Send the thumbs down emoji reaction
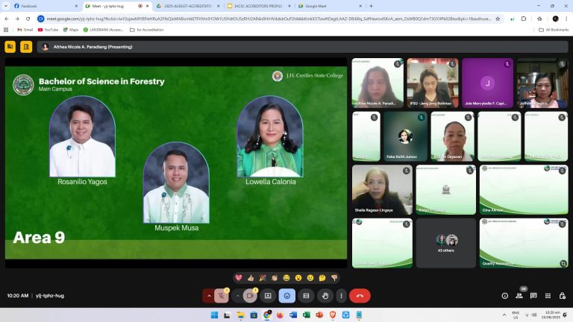The width and height of the screenshot is (573, 322). coord(334,277)
